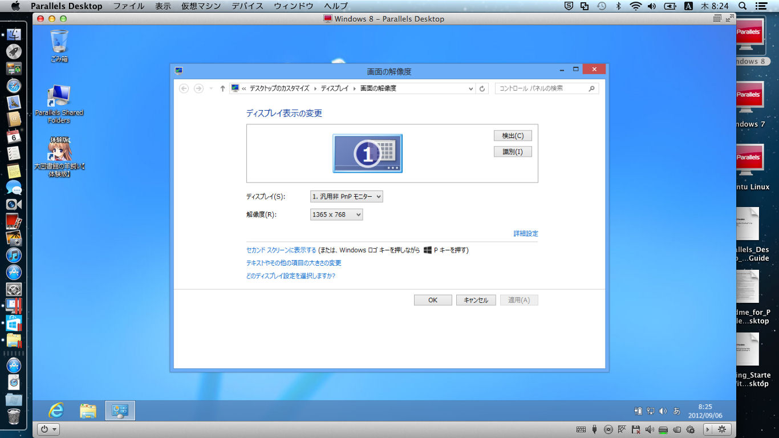779x438 pixels.
Task: Open the Parallels Shared Folders desktop icon
Action: 59,104
